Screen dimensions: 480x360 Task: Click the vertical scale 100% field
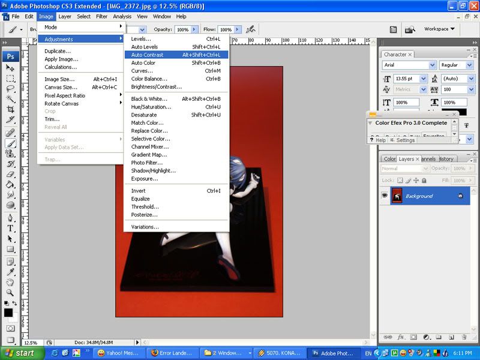pyautogui.click(x=406, y=103)
